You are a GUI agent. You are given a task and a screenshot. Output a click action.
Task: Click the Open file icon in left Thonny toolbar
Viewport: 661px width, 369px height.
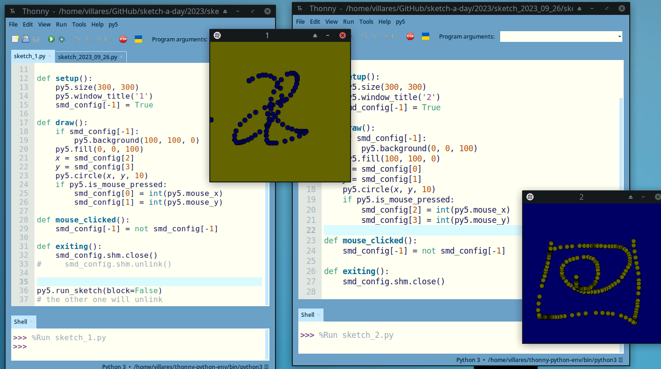(26, 40)
